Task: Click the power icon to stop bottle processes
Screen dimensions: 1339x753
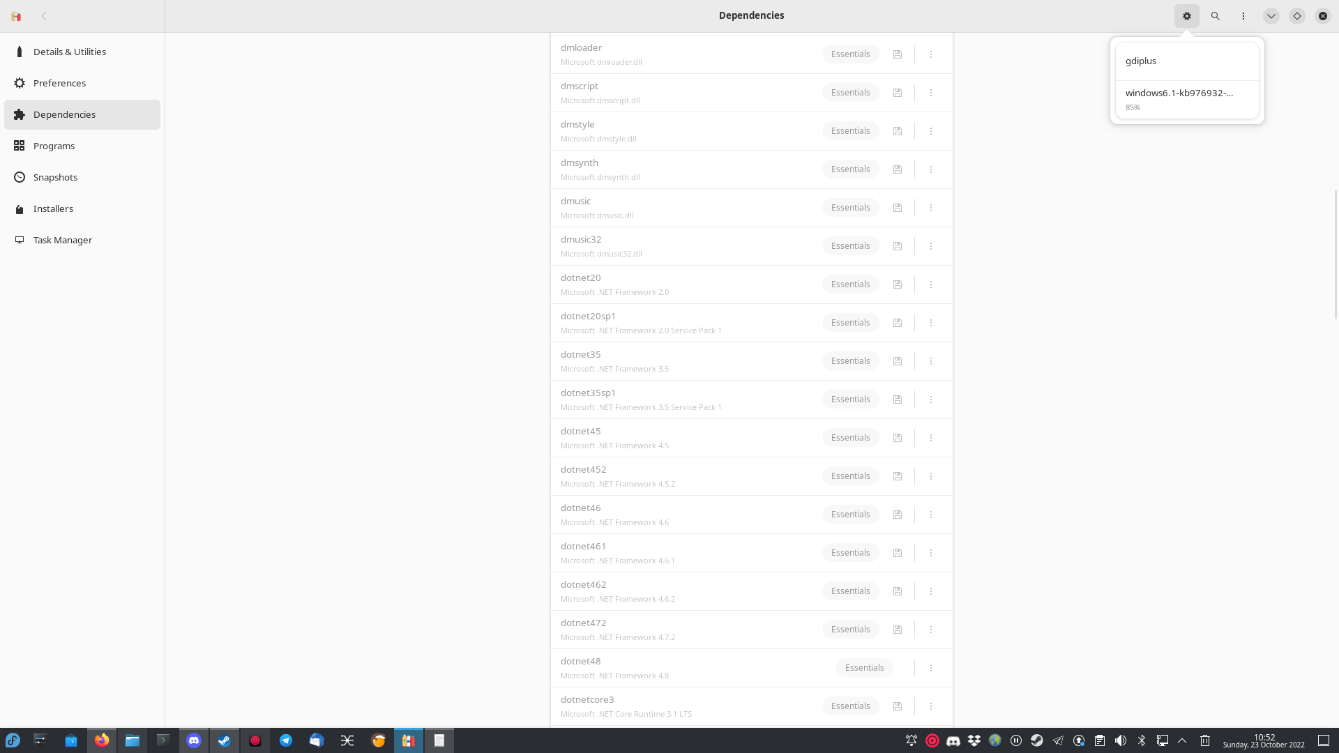Action: (1322, 15)
